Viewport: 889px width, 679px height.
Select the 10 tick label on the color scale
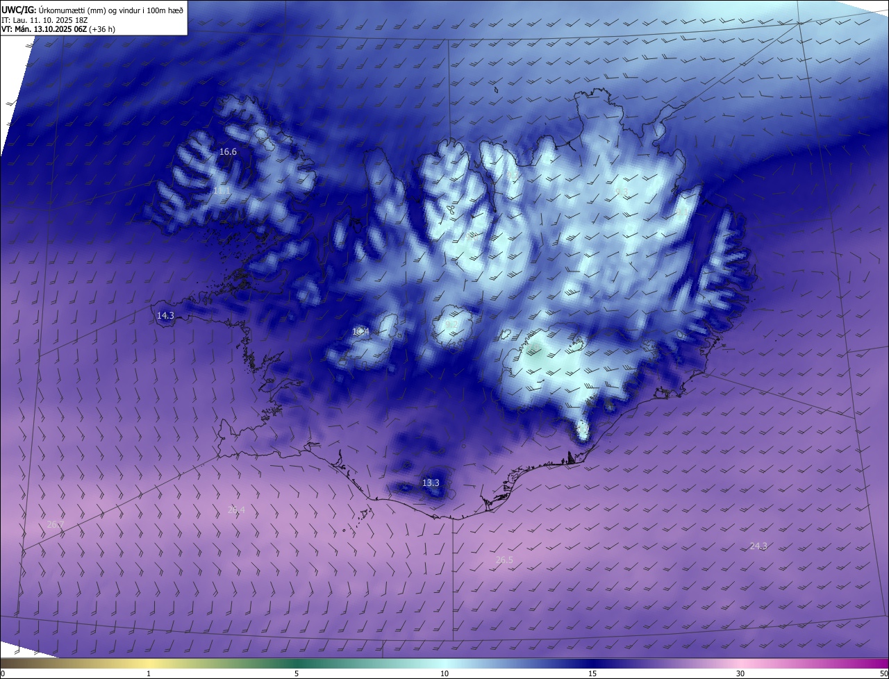point(444,673)
